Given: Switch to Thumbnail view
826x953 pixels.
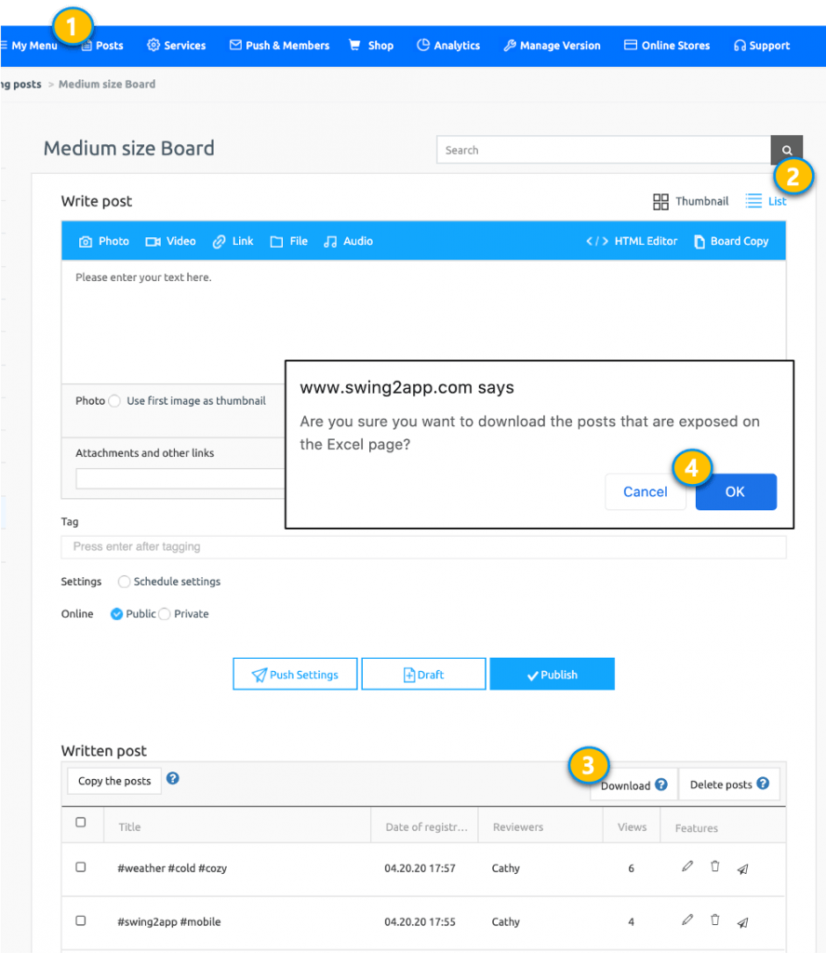Looking at the screenshot, I should [x=690, y=201].
